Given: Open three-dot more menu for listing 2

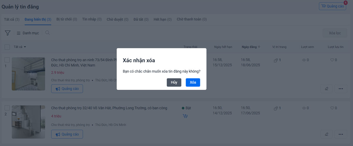Looking at the screenshot, I should click(x=341, y=134).
